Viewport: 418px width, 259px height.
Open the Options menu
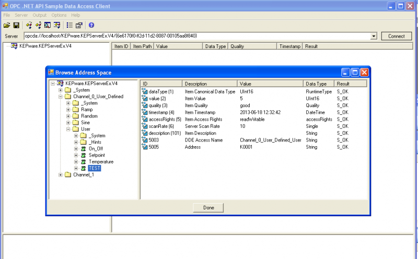tap(59, 15)
